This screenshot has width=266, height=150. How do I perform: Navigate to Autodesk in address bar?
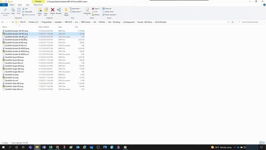pyautogui.click(x=58, y=22)
